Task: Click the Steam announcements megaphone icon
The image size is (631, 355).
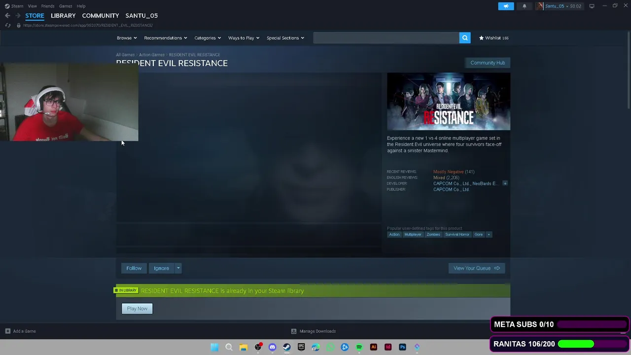Action: point(506,6)
